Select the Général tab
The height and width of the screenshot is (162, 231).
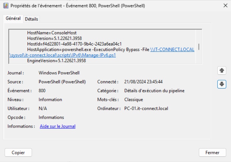13,18
